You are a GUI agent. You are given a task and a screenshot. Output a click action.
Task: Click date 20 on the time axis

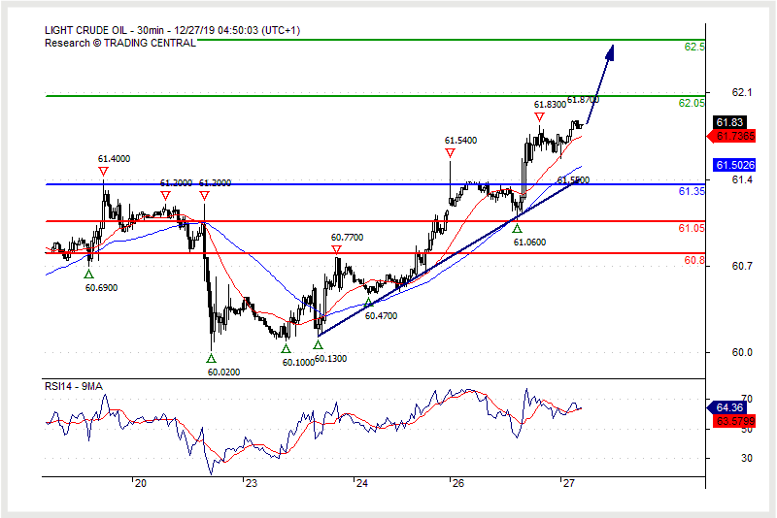coord(140,483)
